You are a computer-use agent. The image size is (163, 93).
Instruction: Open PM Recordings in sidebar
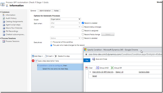coord(12,31)
